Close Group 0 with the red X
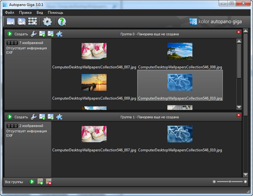 239,32
